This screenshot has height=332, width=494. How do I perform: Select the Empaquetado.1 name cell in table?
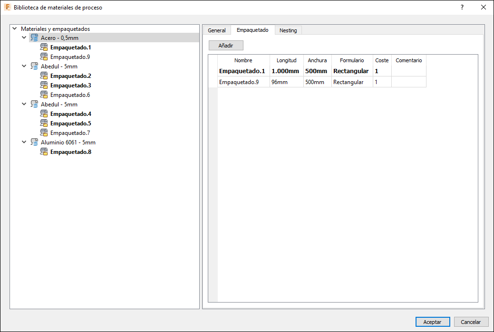coord(243,71)
